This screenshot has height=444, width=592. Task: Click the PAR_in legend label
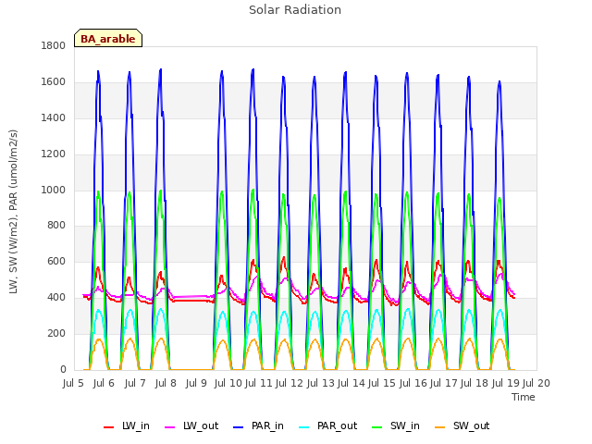click(267, 426)
